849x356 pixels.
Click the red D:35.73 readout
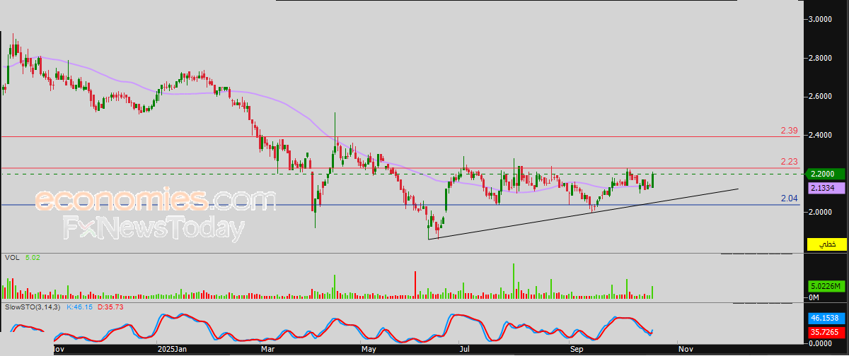[113, 307]
